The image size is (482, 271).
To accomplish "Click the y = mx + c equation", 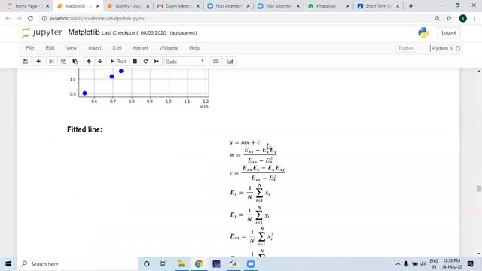I will [245, 142].
